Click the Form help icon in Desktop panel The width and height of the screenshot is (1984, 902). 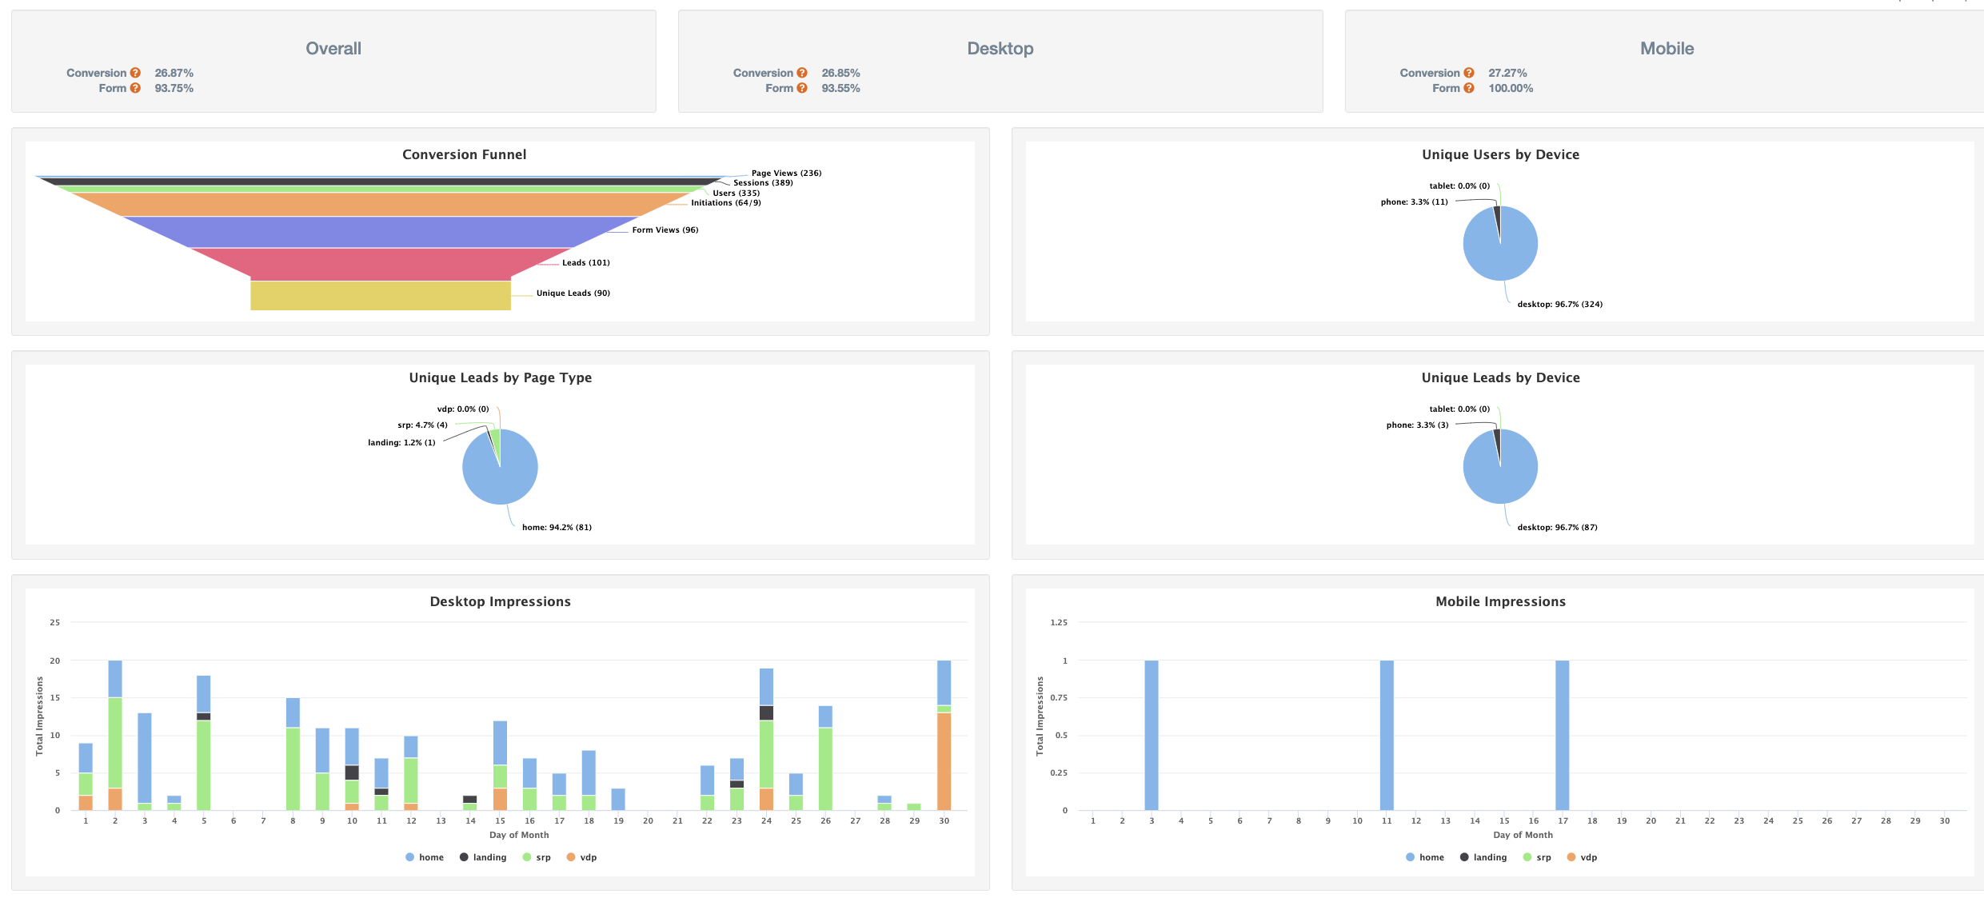[x=803, y=88]
